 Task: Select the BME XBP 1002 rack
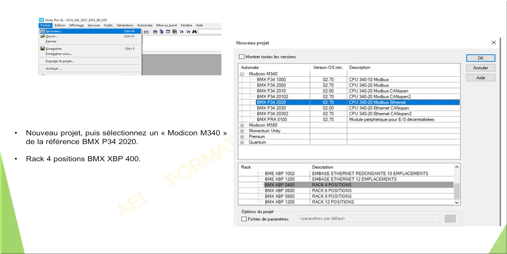coord(346,173)
